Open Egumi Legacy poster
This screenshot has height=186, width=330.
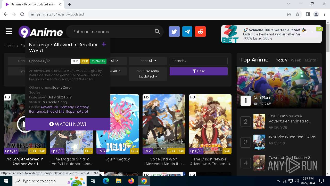point(118,124)
